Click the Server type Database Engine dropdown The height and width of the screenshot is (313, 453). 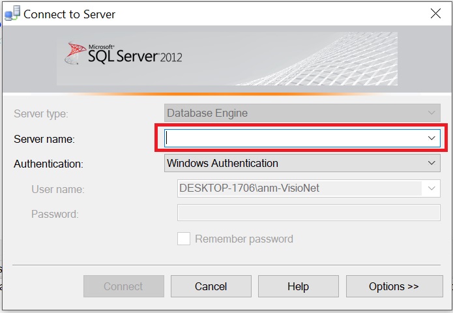pos(302,113)
